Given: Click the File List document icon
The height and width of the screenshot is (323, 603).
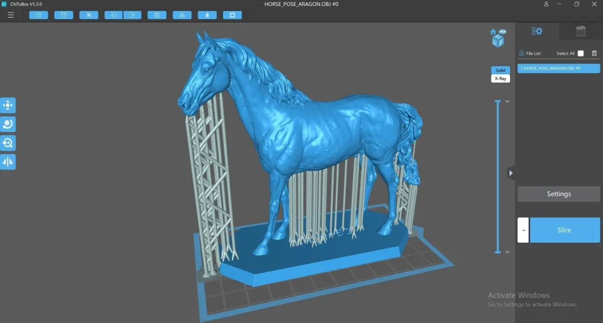Looking at the screenshot, I should pos(522,53).
